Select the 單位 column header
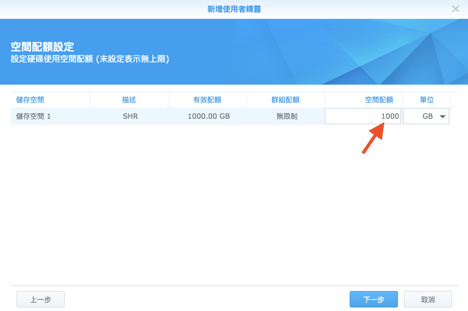This screenshot has width=468, height=311. tap(427, 100)
